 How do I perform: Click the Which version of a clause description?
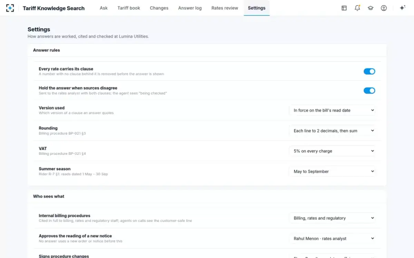(x=76, y=113)
